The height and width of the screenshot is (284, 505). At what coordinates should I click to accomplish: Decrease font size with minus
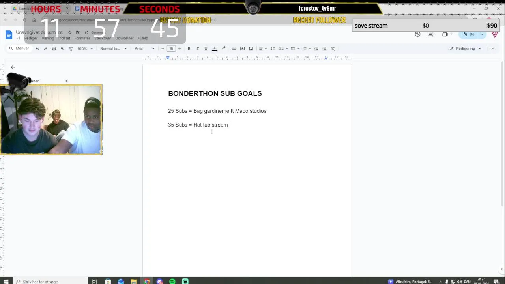163,49
